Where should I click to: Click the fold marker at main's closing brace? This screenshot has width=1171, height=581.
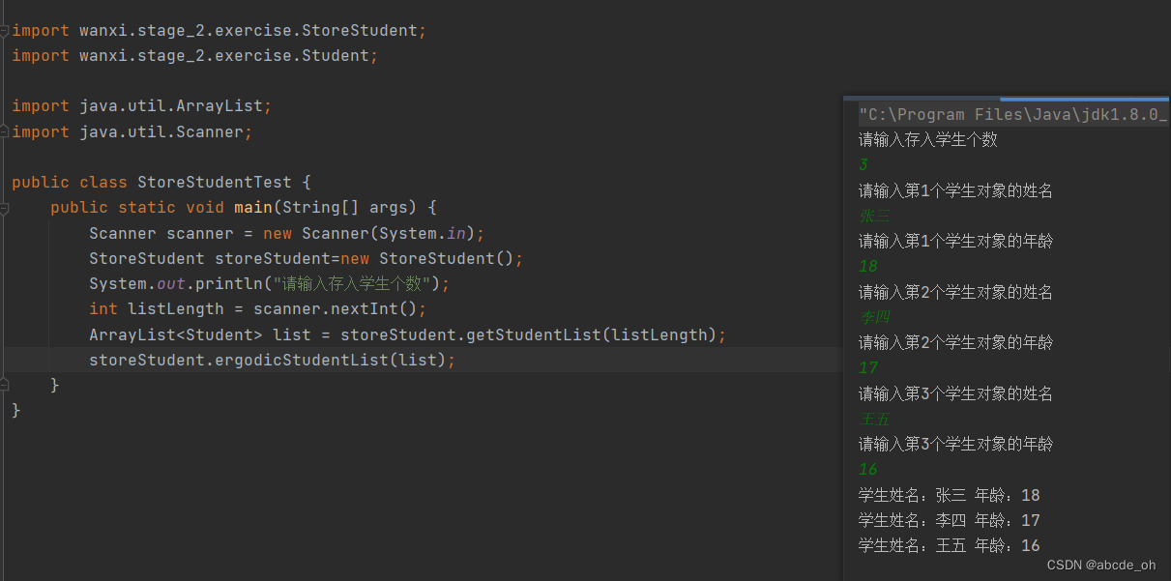5,385
